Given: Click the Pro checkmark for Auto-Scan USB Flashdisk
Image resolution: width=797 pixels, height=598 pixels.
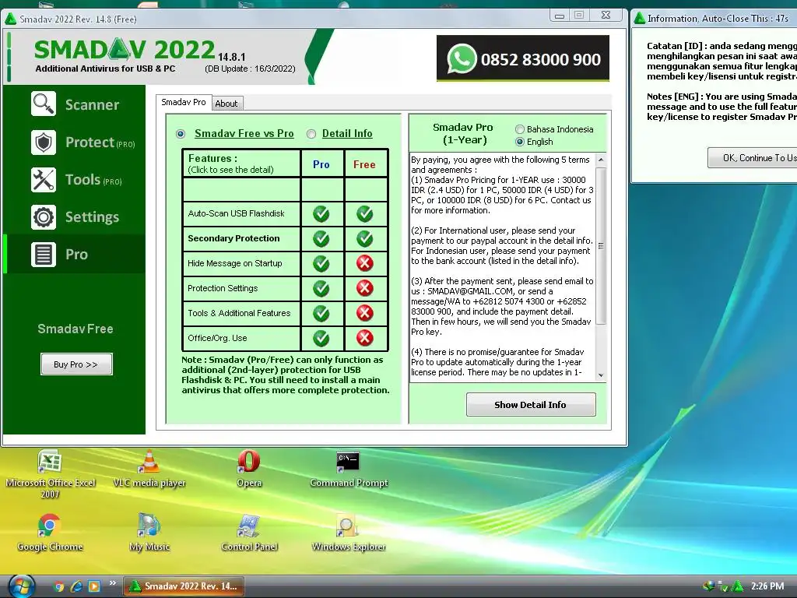Looking at the screenshot, I should tap(321, 213).
